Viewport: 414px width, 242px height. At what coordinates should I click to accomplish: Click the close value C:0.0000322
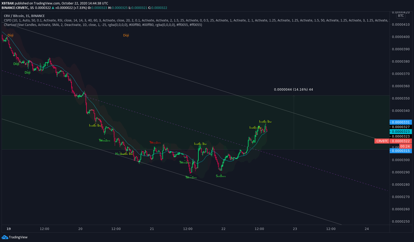(x=158, y=8)
